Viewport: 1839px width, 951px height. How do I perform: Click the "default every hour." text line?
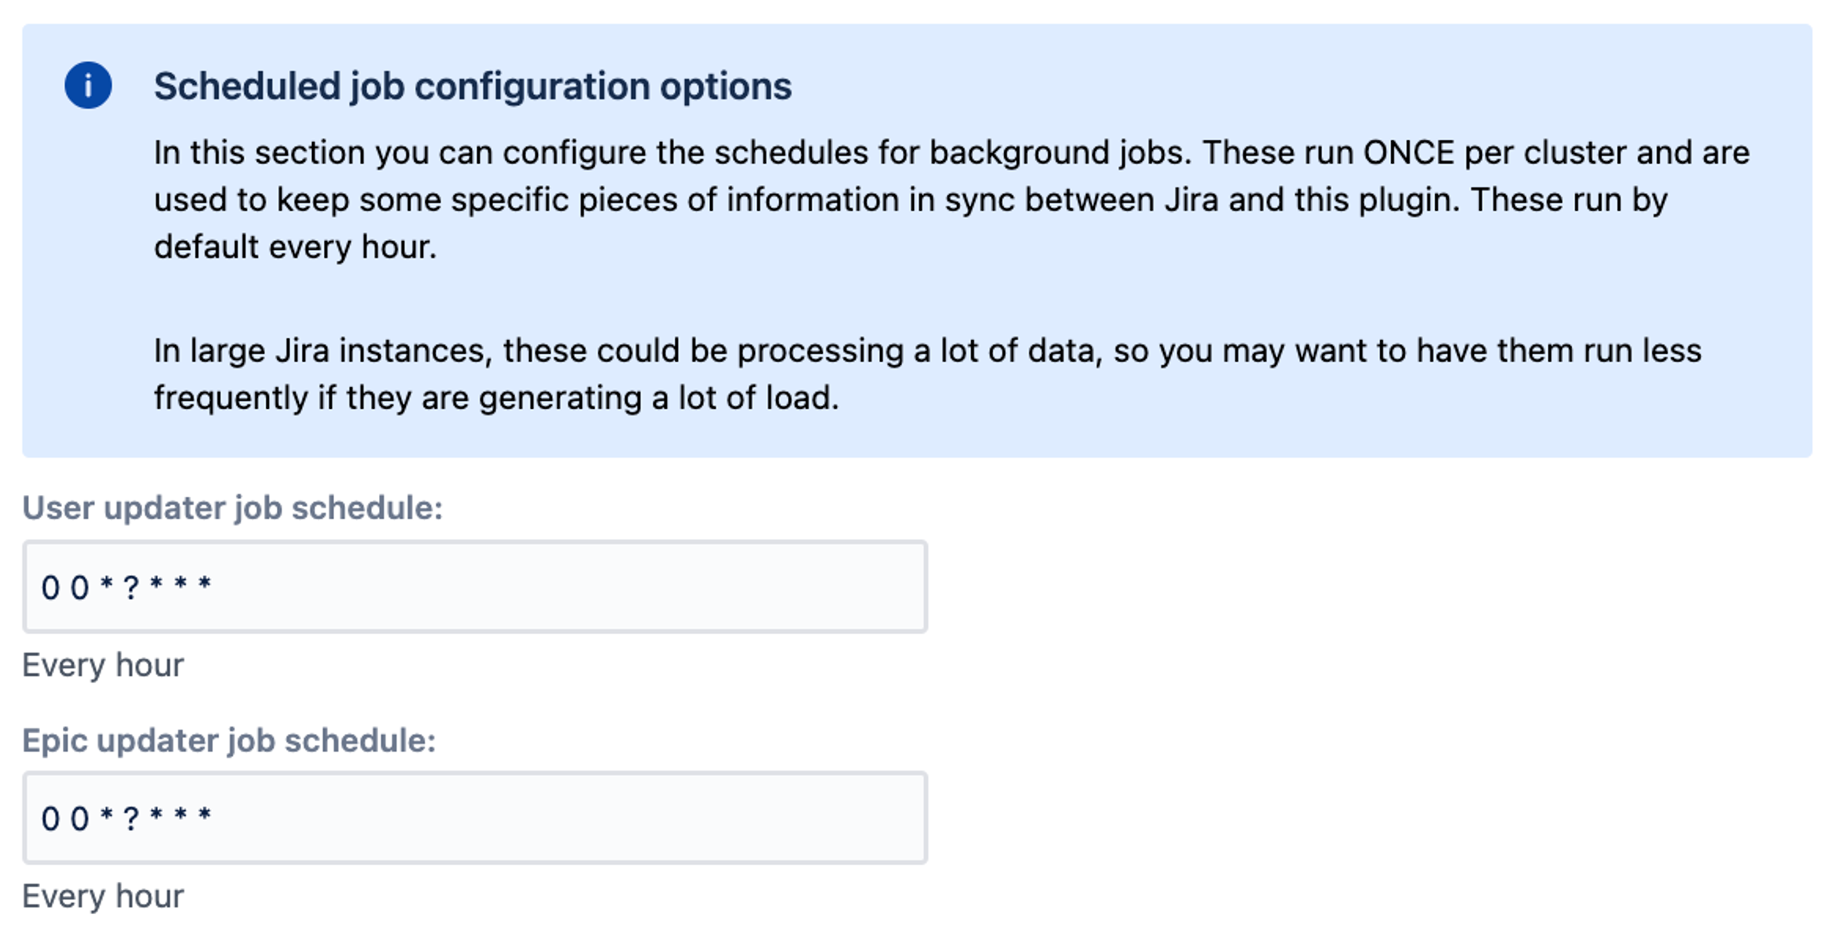pyautogui.click(x=295, y=247)
